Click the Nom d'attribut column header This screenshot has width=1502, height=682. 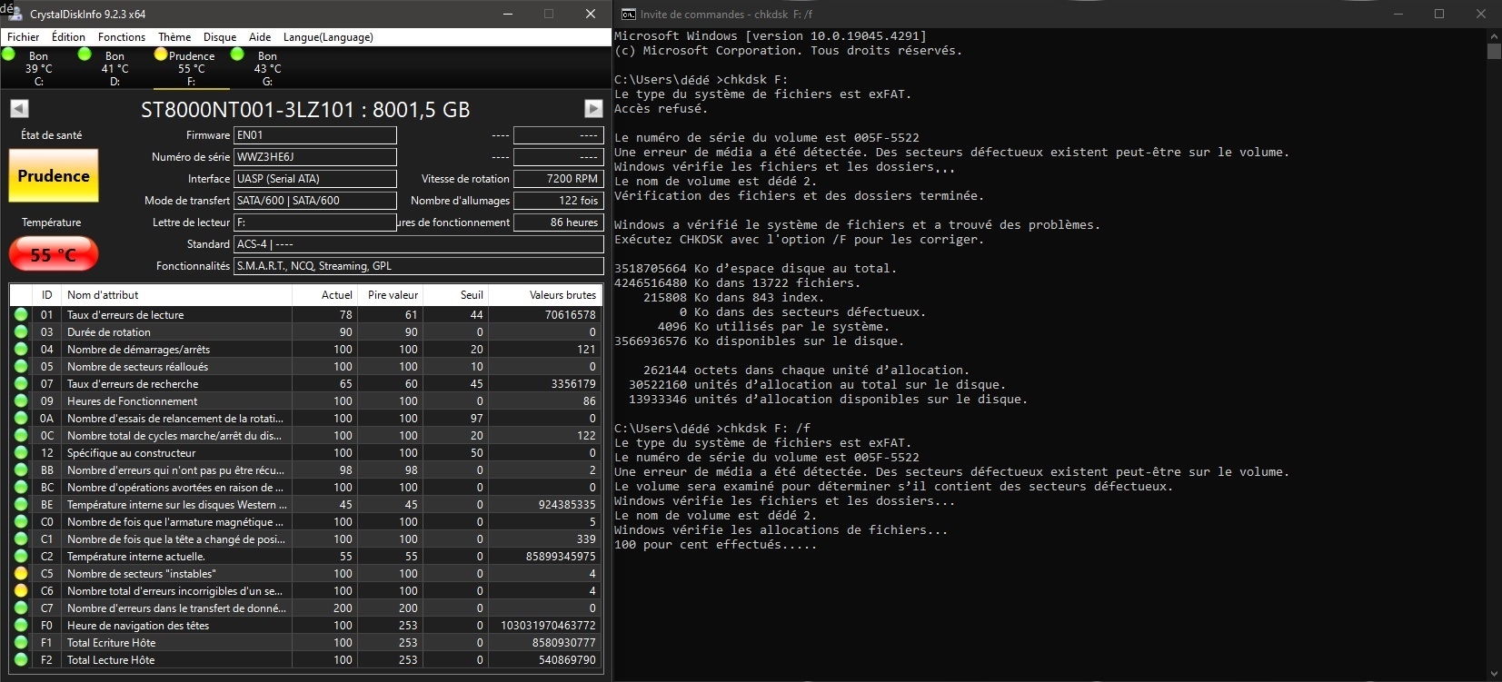[176, 295]
